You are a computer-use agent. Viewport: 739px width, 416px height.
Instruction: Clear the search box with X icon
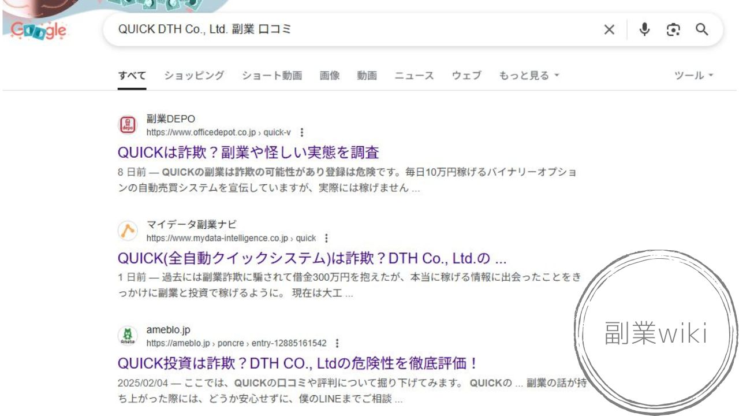[x=609, y=30]
